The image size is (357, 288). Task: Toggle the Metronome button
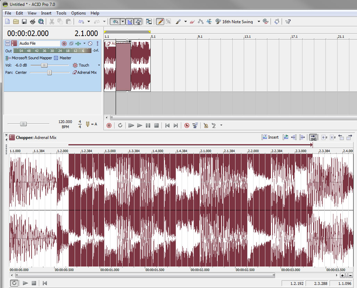(206, 125)
